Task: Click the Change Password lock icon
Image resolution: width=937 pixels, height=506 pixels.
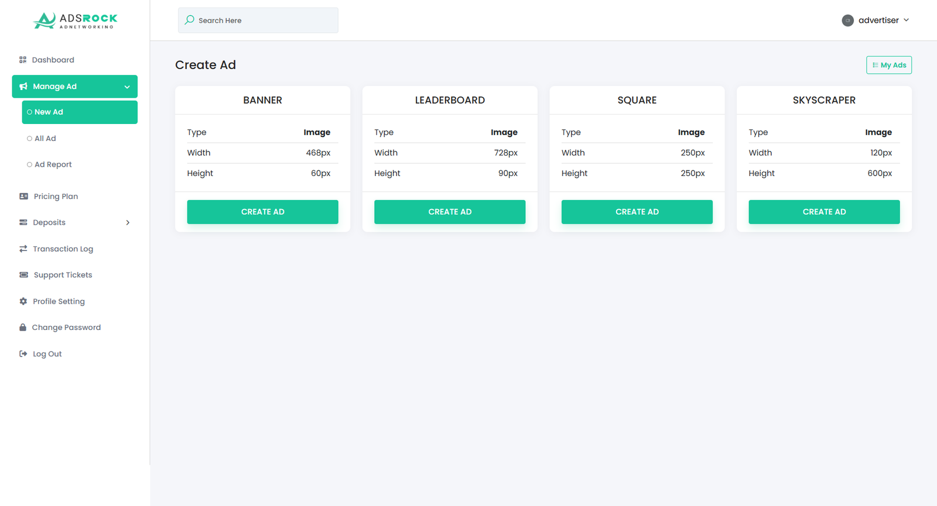Action: coord(23,328)
